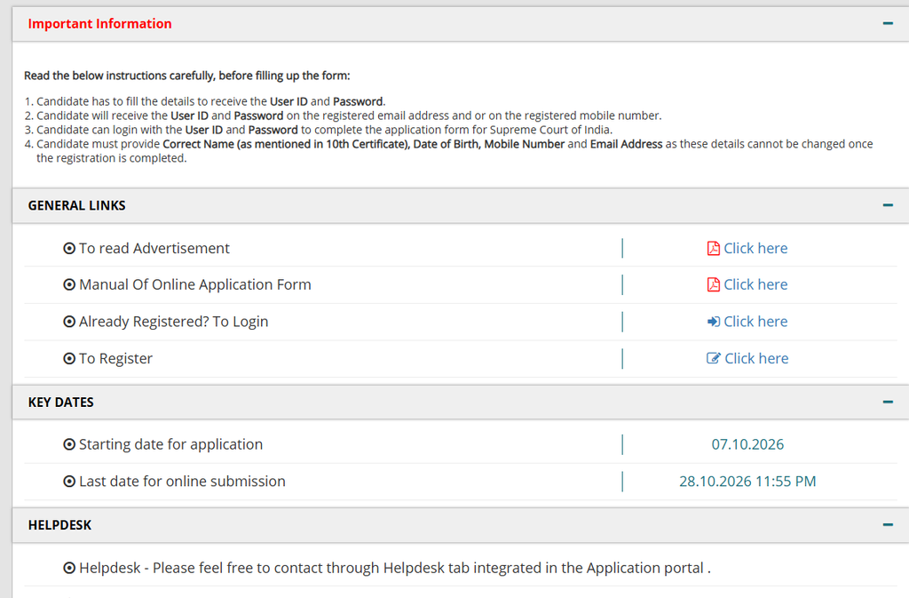
Task: Click the 'Read the below instructions carefully' line
Action: 187,76
